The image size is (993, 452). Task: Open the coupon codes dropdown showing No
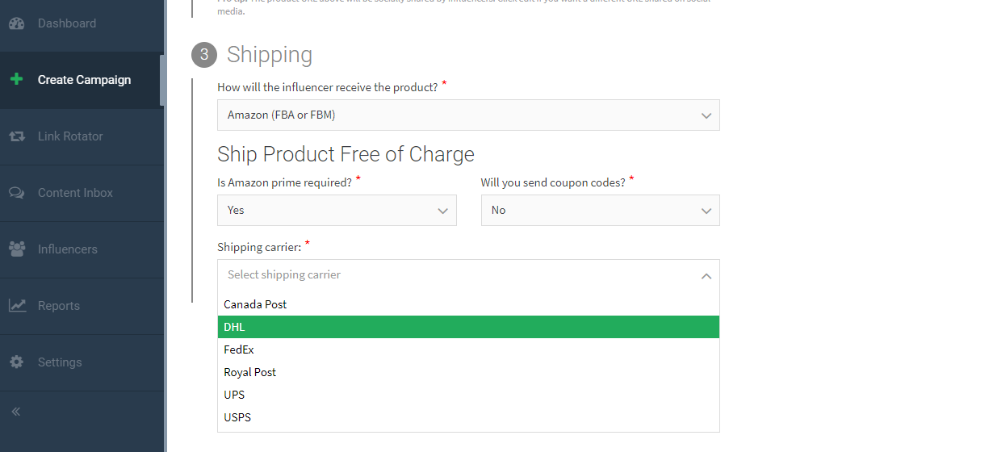click(x=600, y=211)
